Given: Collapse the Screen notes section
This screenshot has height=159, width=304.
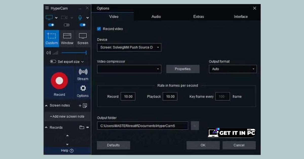Looking at the screenshot, I should (x=46, y=106).
